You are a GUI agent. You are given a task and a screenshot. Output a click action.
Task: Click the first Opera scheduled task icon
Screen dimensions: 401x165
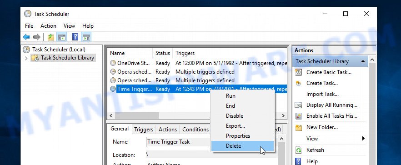[x=113, y=72]
